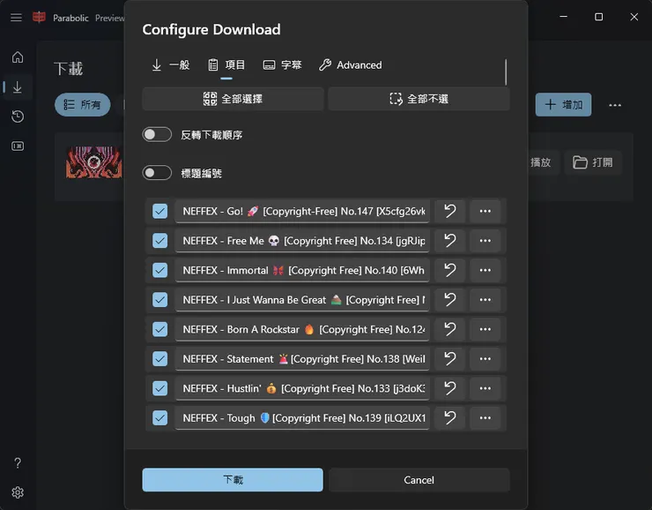
Task: Click 全部不選 to deselect all
Action: coord(419,99)
